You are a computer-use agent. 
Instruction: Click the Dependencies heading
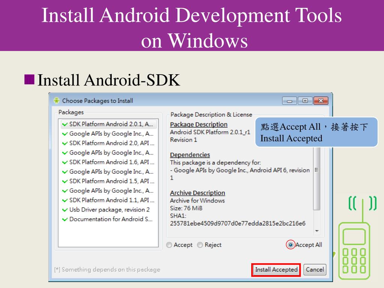click(x=190, y=155)
